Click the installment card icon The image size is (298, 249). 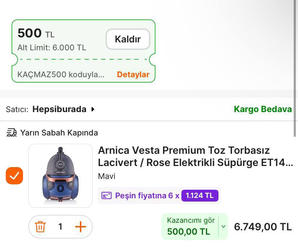107,196
